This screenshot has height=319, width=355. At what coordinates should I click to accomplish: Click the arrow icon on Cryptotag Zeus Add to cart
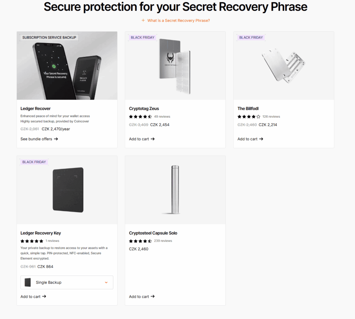tap(153, 139)
